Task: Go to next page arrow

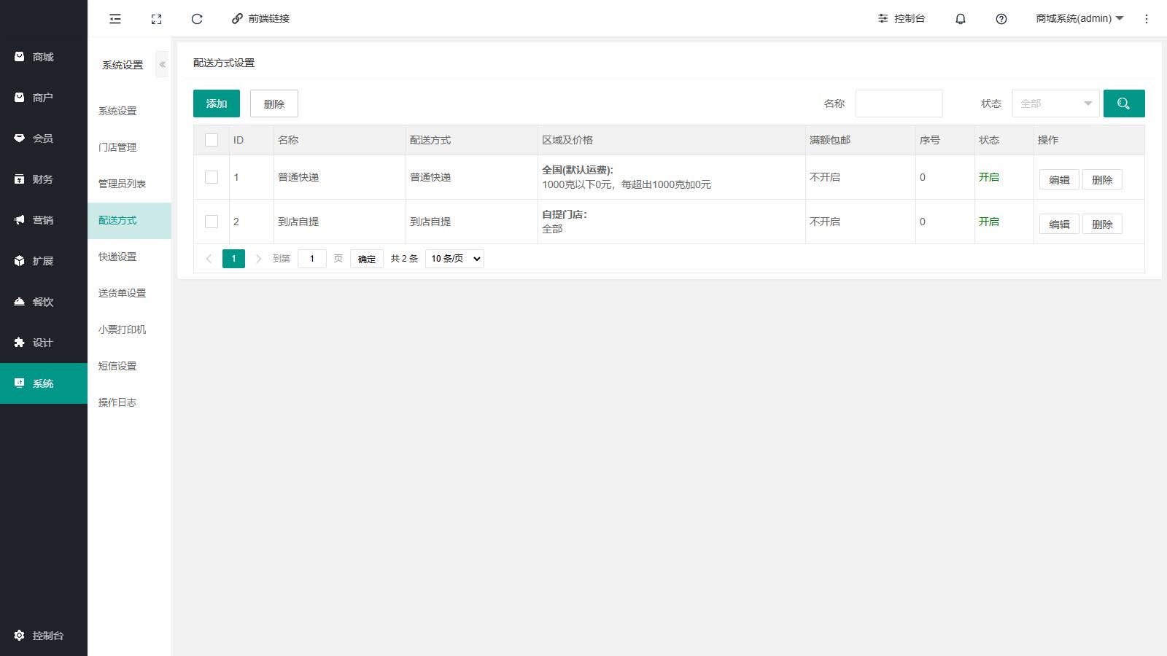Action: tap(258, 259)
